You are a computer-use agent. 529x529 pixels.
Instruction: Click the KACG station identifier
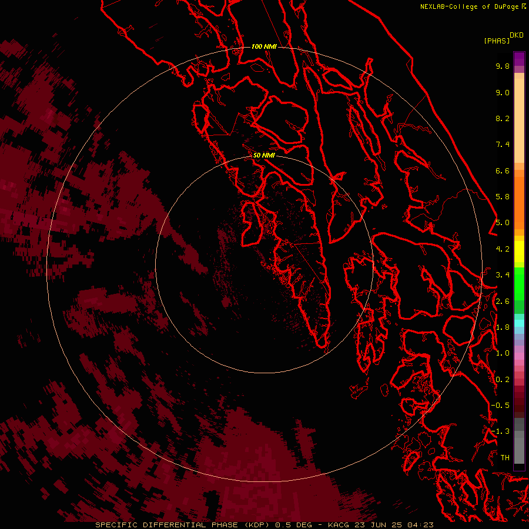tap(339, 525)
